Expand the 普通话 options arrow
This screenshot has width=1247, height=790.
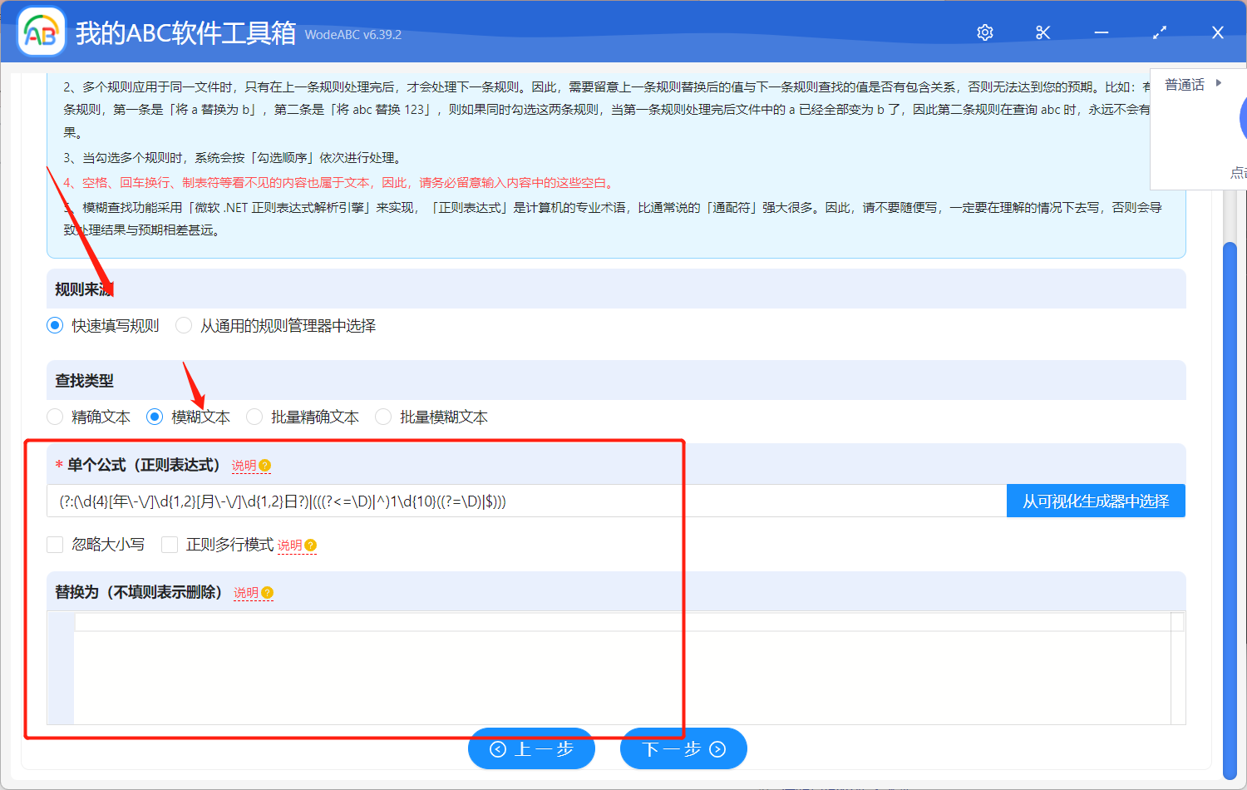click(x=1217, y=83)
